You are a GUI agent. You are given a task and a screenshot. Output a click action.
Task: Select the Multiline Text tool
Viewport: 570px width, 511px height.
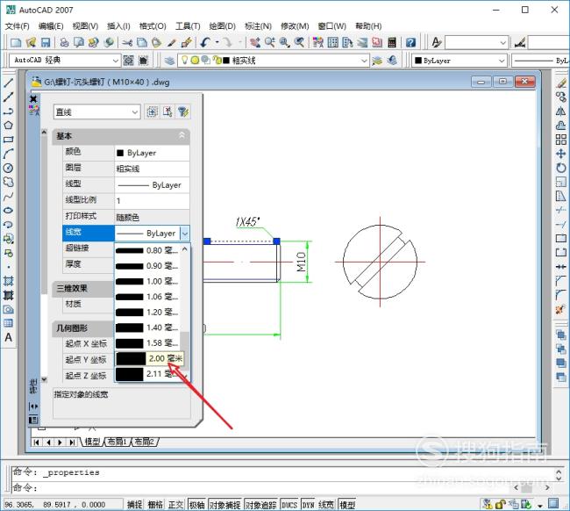[9, 337]
